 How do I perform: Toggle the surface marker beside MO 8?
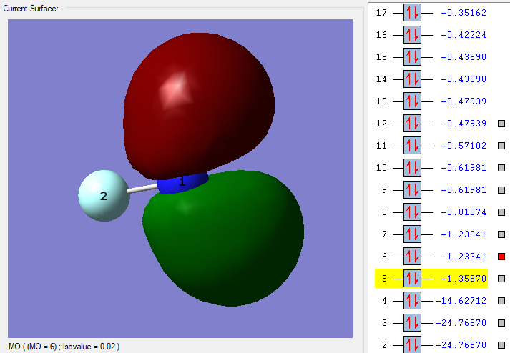(501, 212)
